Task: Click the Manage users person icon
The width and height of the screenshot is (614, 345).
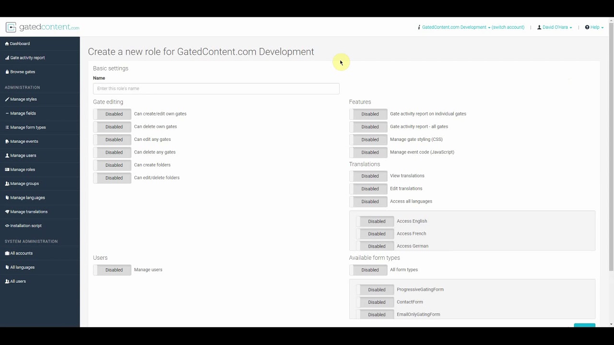Action: tap(7, 156)
